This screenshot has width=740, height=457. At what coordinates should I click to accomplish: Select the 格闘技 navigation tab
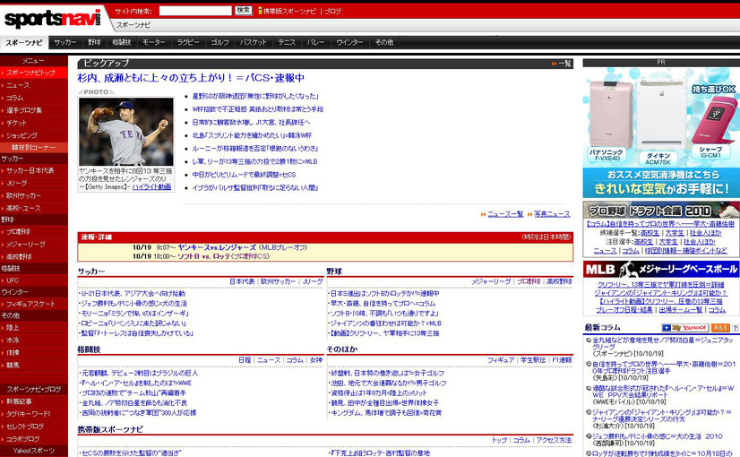click(122, 42)
